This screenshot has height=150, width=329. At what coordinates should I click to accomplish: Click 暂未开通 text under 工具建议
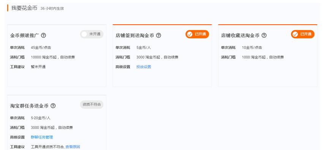point(38,67)
